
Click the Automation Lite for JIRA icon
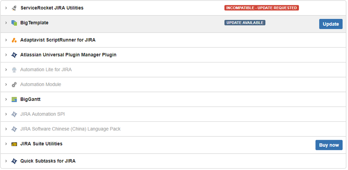tap(14, 70)
